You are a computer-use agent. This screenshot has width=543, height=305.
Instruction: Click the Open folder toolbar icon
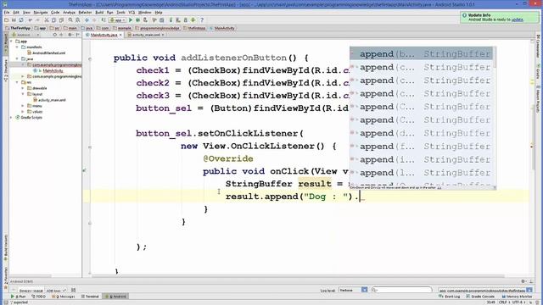coord(6,20)
